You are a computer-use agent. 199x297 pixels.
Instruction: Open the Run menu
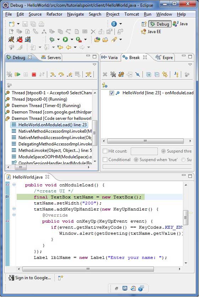pos(147,14)
